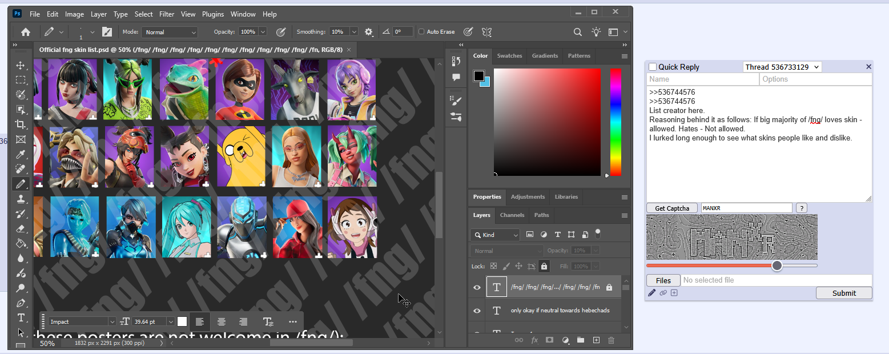Tick the Quick Reply checkbox

point(653,67)
